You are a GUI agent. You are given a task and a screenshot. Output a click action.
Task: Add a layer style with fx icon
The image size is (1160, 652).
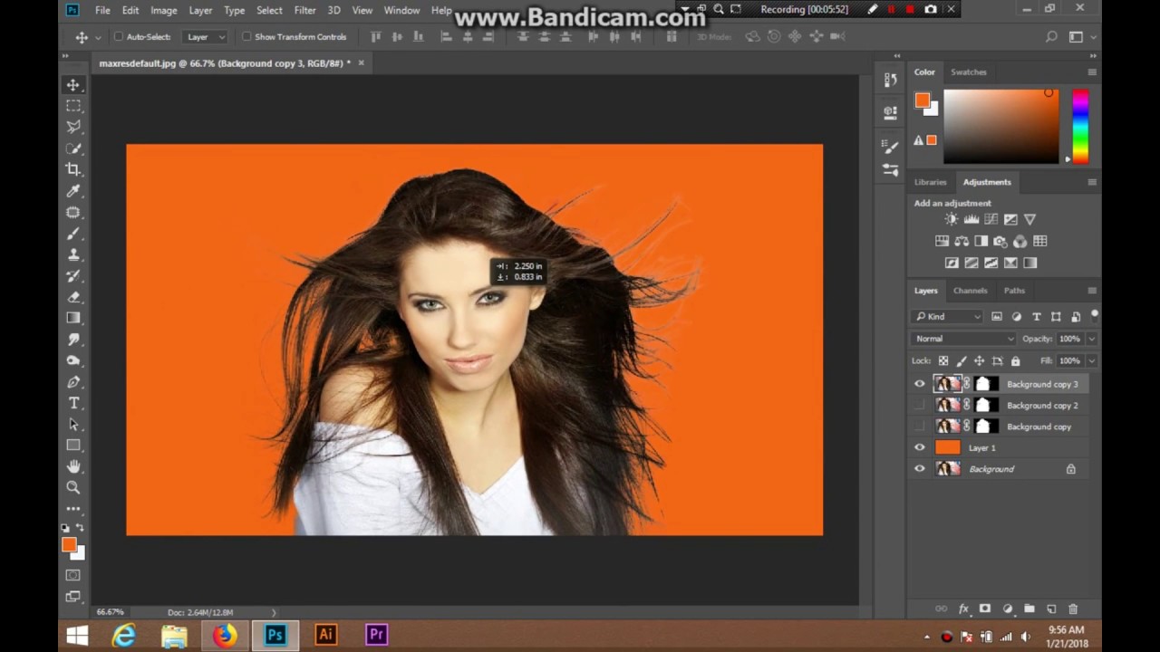click(963, 609)
